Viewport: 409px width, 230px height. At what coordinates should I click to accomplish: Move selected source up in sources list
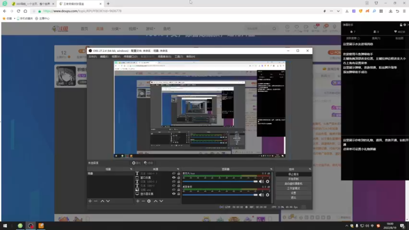coord(156,201)
